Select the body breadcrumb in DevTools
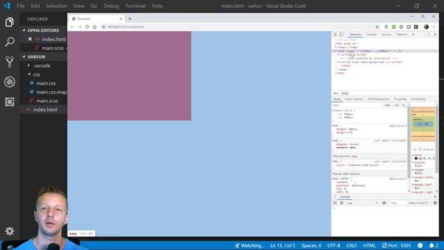The height and width of the screenshot is (250, 444). 345,93
